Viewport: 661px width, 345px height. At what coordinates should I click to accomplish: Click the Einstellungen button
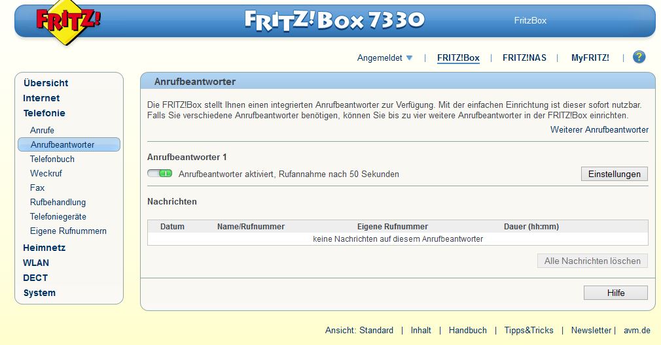(x=615, y=174)
